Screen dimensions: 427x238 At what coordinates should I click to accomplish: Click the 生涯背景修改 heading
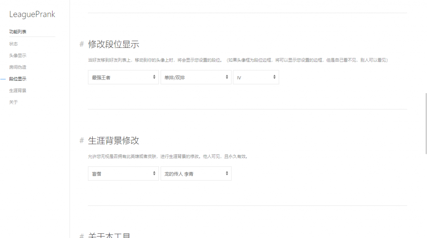tap(113, 141)
